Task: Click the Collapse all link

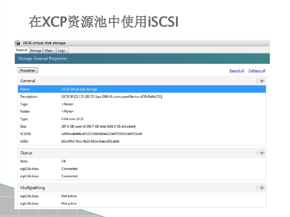Action: coord(257,71)
